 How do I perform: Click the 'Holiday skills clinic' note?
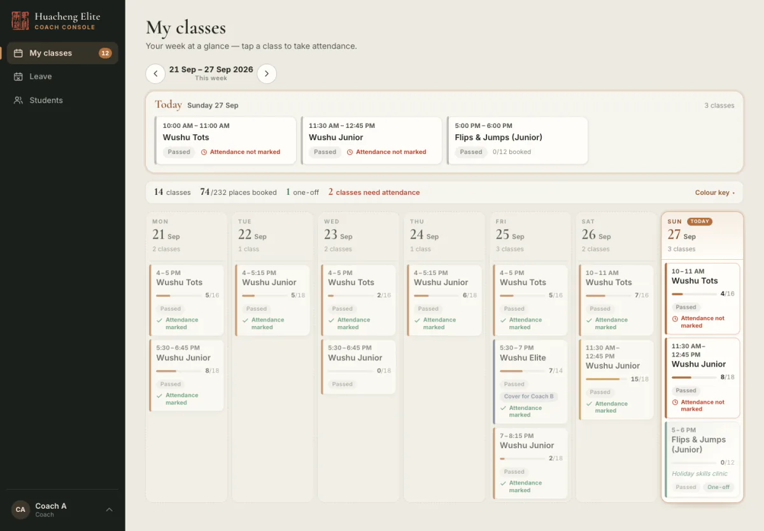[699, 474]
